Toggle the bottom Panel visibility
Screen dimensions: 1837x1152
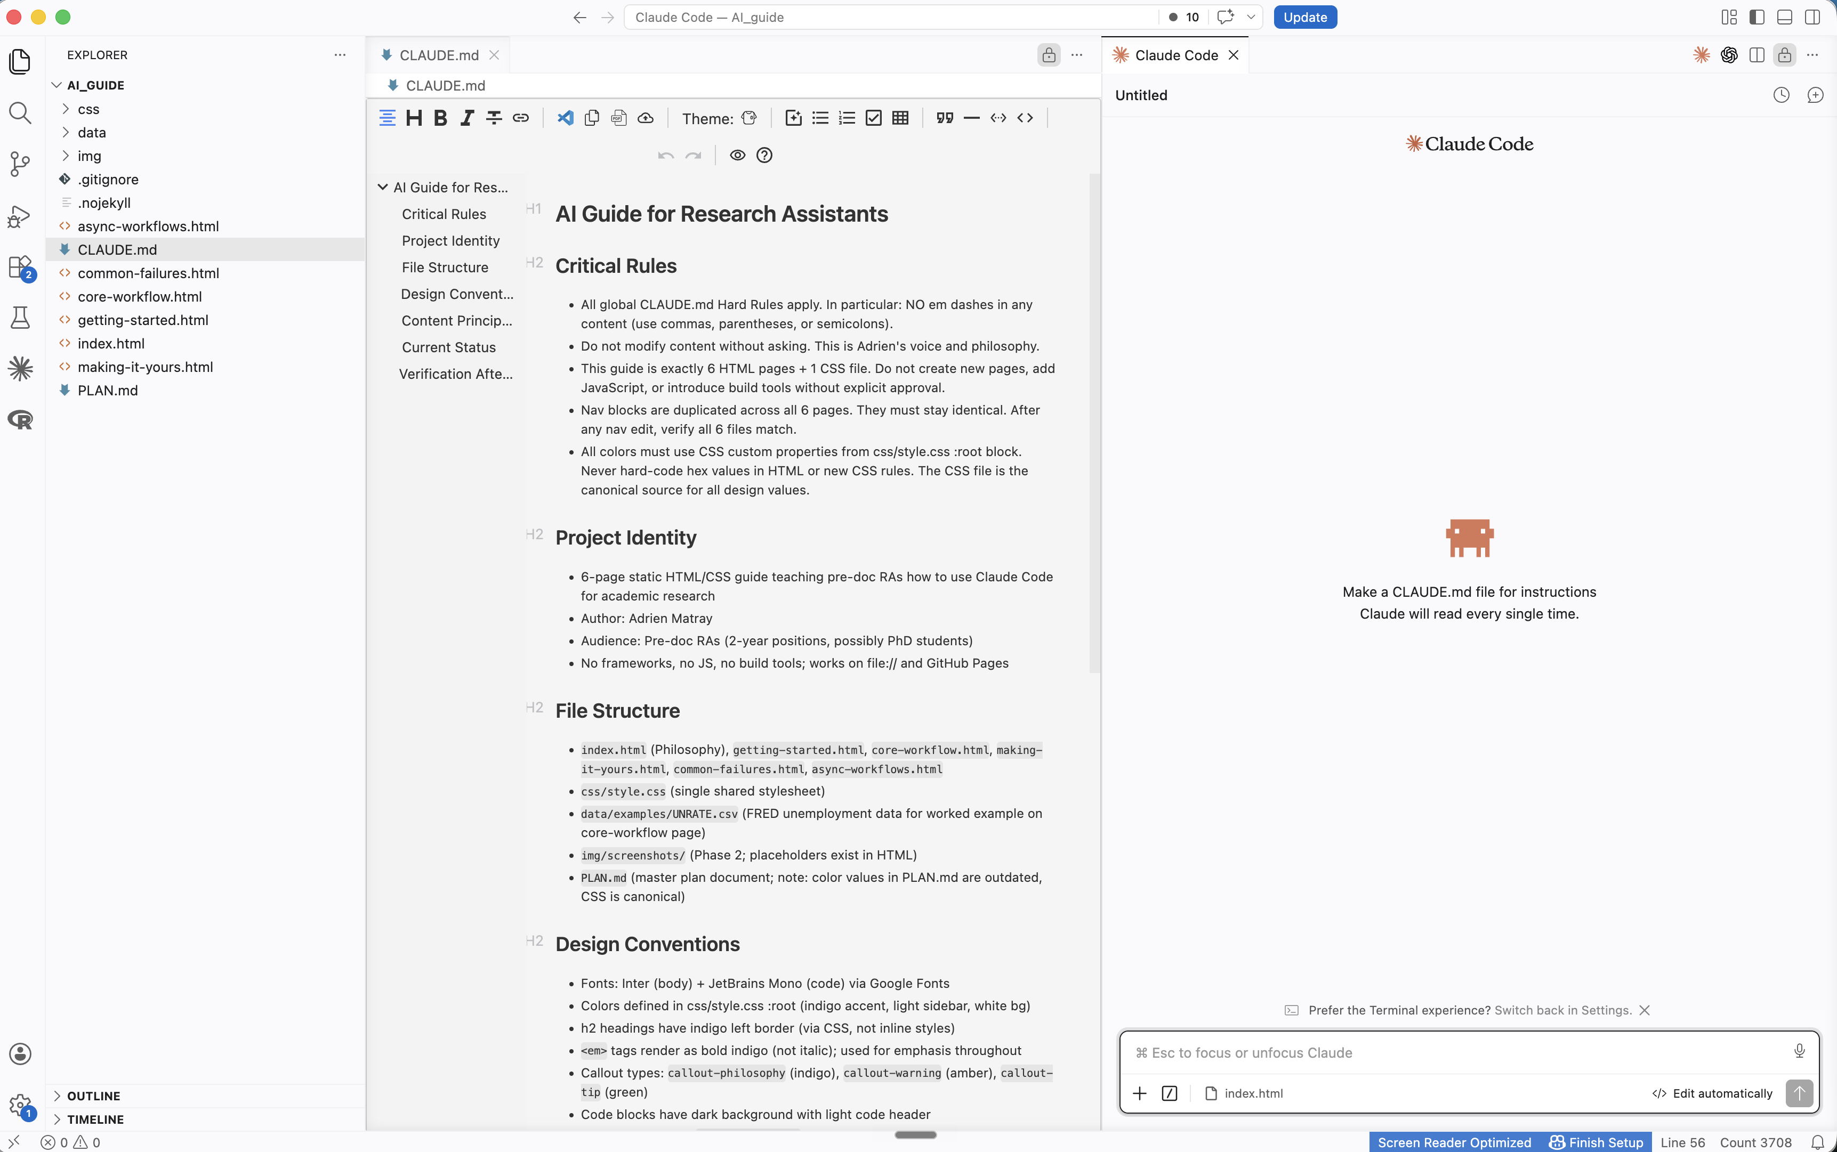click(1784, 17)
